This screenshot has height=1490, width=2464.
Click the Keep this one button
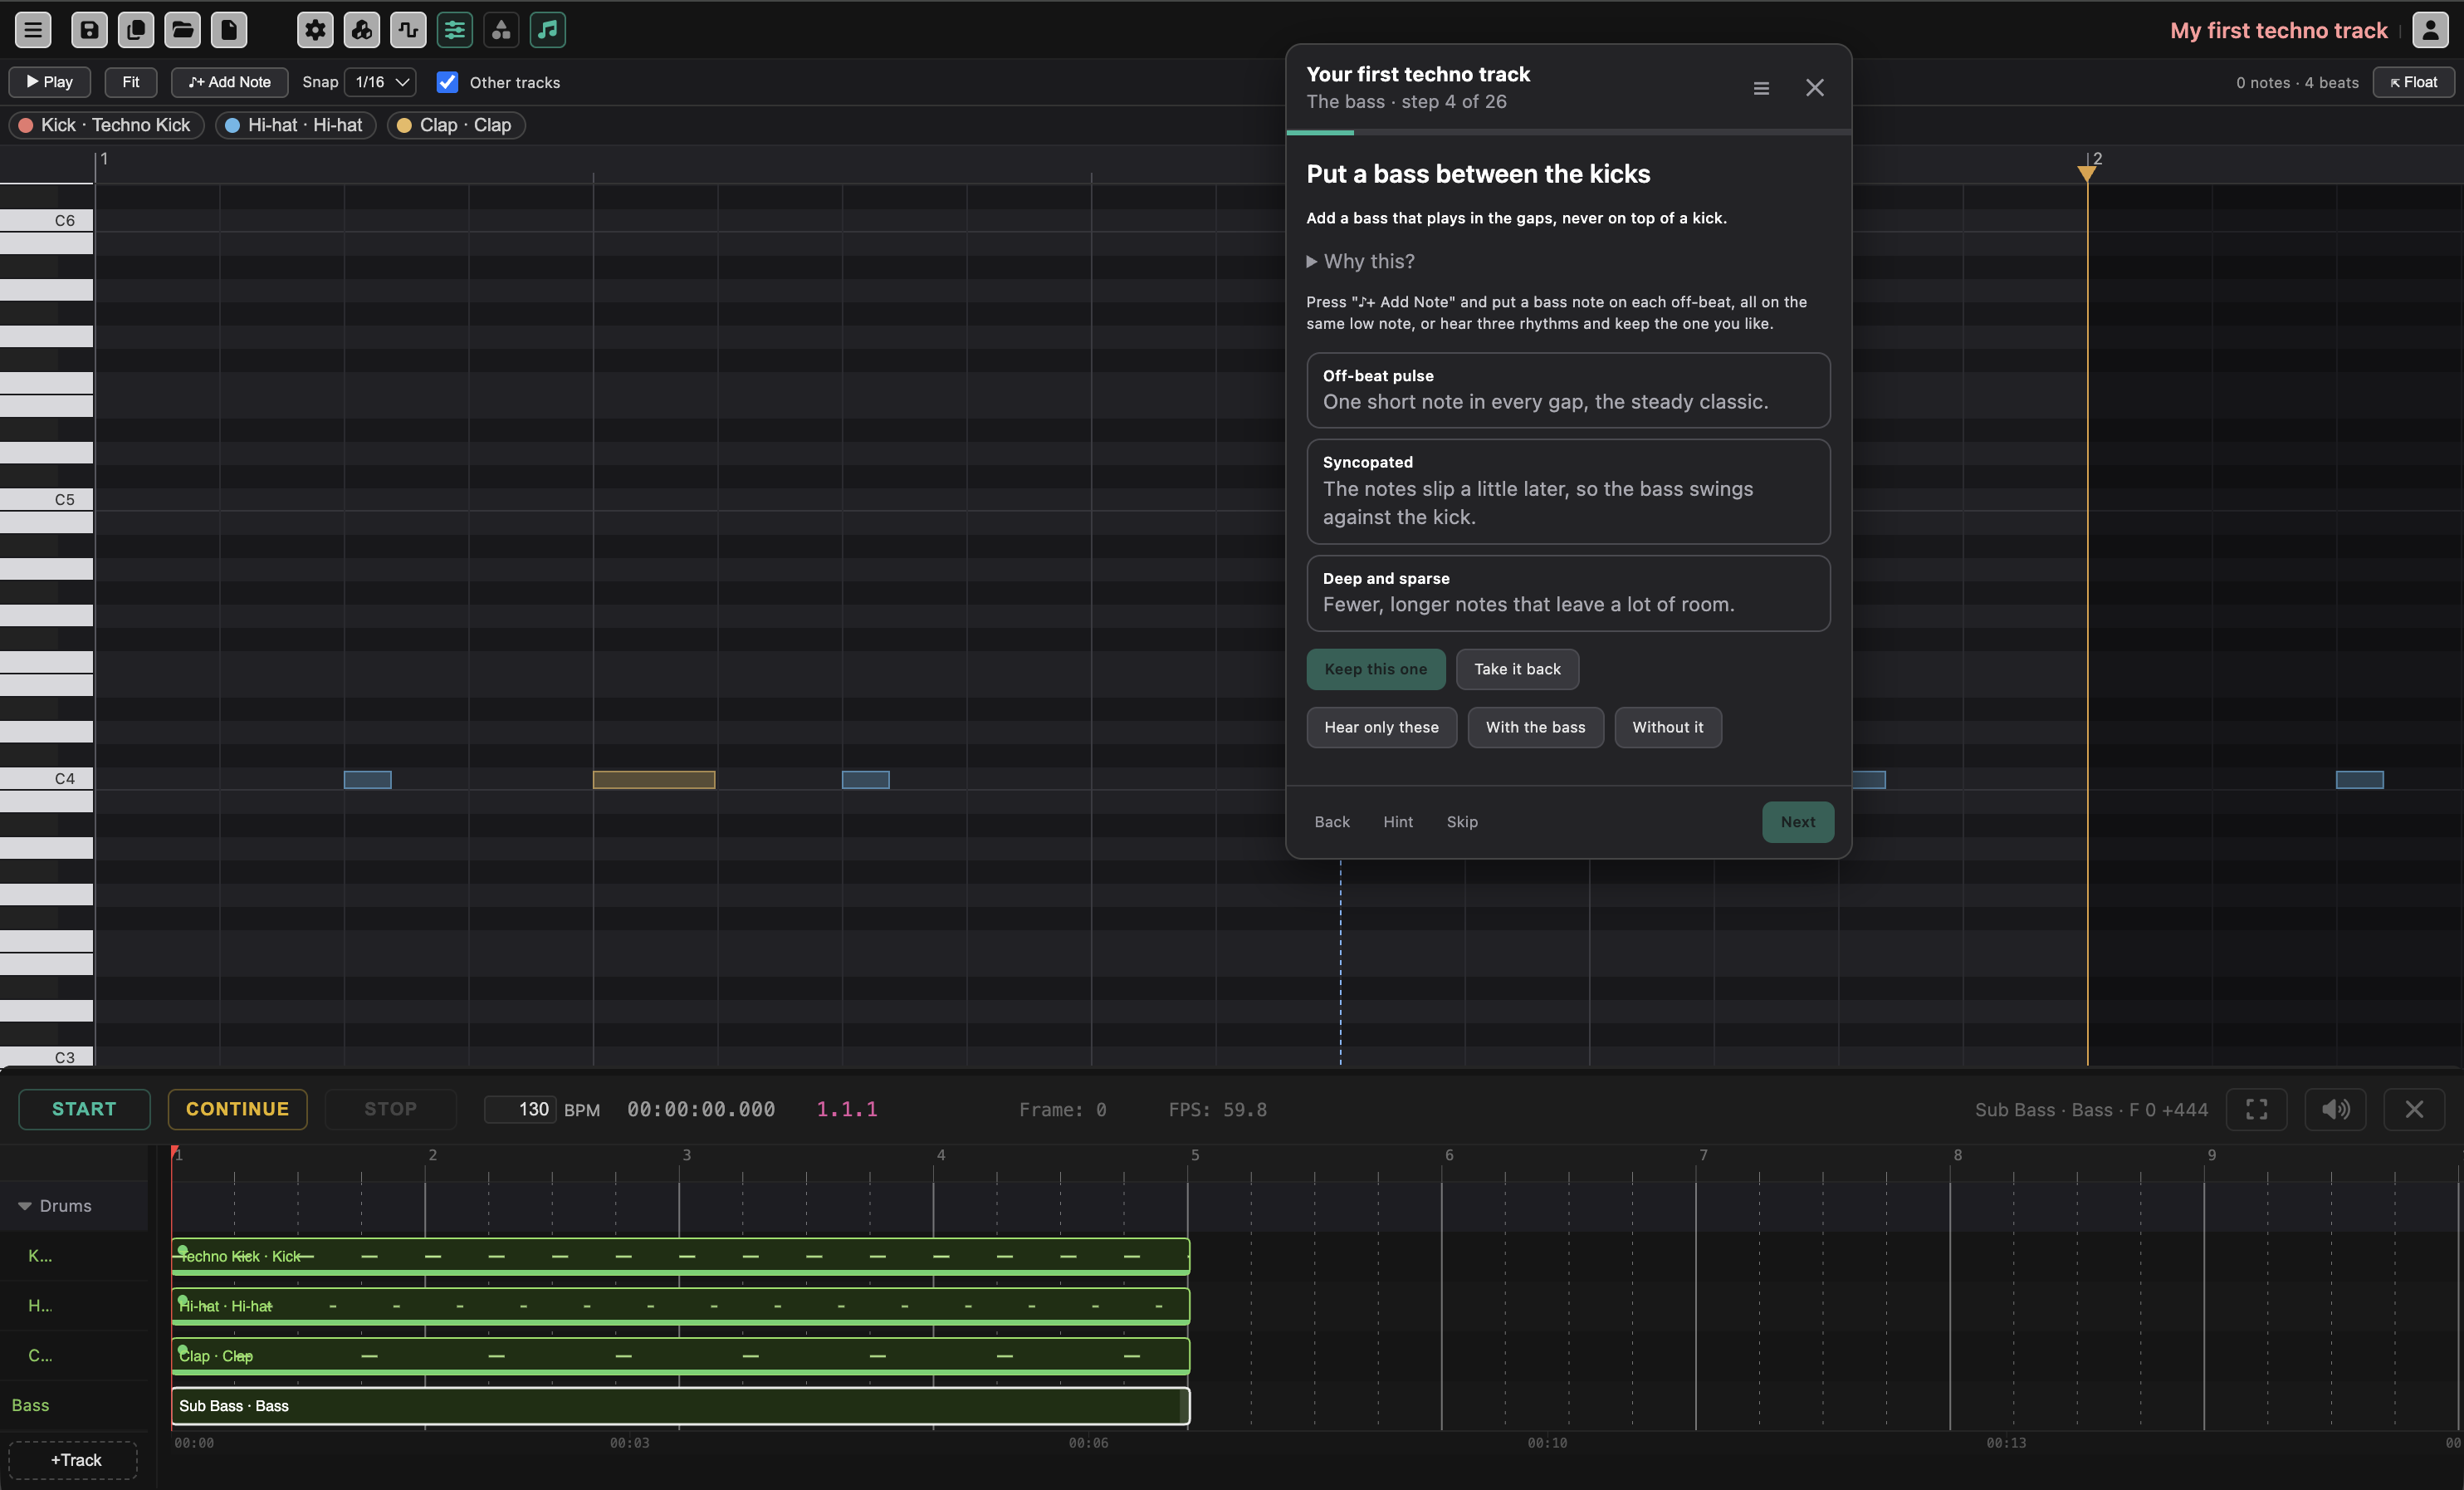pos(1375,669)
